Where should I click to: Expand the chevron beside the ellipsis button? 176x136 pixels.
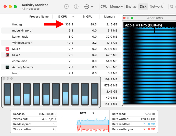coord(92,7)
